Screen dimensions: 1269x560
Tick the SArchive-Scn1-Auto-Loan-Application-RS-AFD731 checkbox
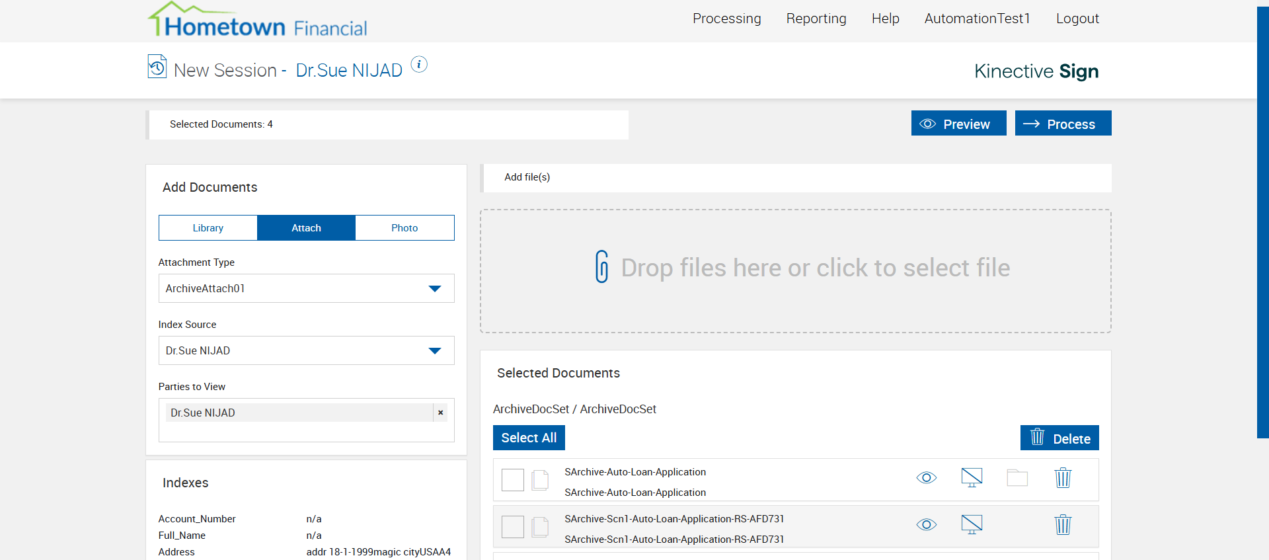pyautogui.click(x=513, y=527)
